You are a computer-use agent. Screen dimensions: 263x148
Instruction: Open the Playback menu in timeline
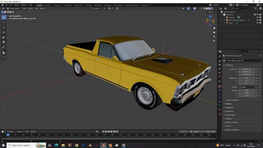pos(11,132)
